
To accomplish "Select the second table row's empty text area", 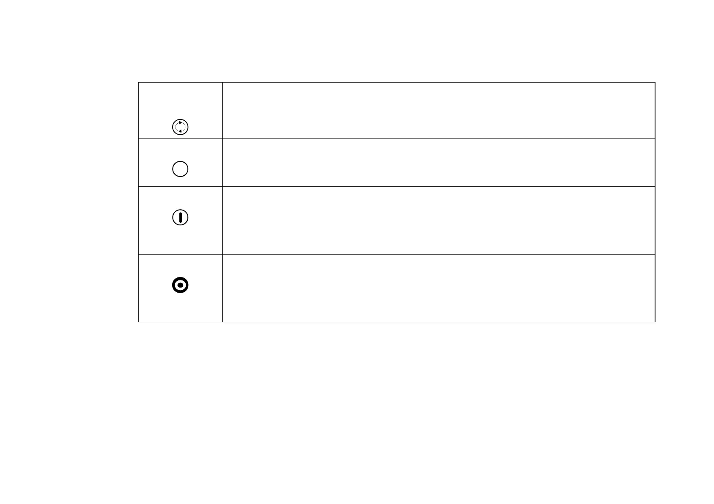I will click(x=438, y=162).
